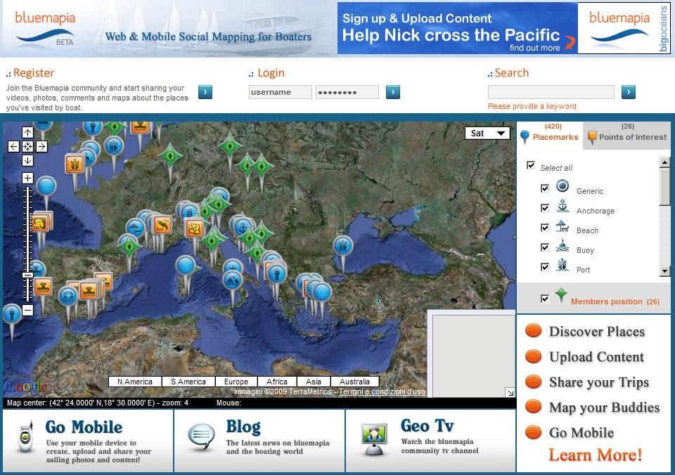Click the username input field
Viewport: 675px width, 475px height.
(x=281, y=92)
